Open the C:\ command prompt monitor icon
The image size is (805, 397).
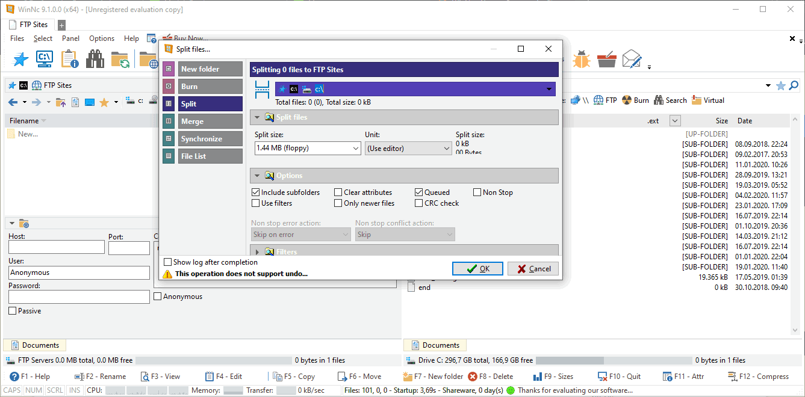coord(45,59)
